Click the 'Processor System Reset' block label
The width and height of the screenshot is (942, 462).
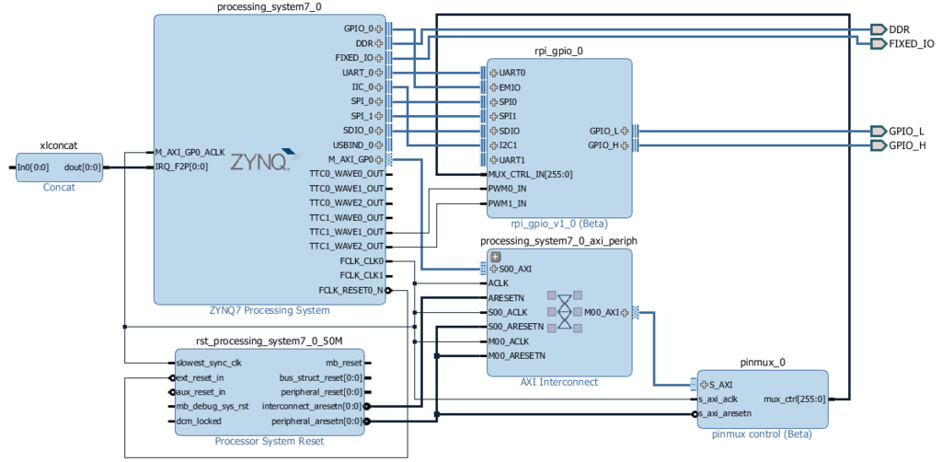pyautogui.click(x=270, y=441)
